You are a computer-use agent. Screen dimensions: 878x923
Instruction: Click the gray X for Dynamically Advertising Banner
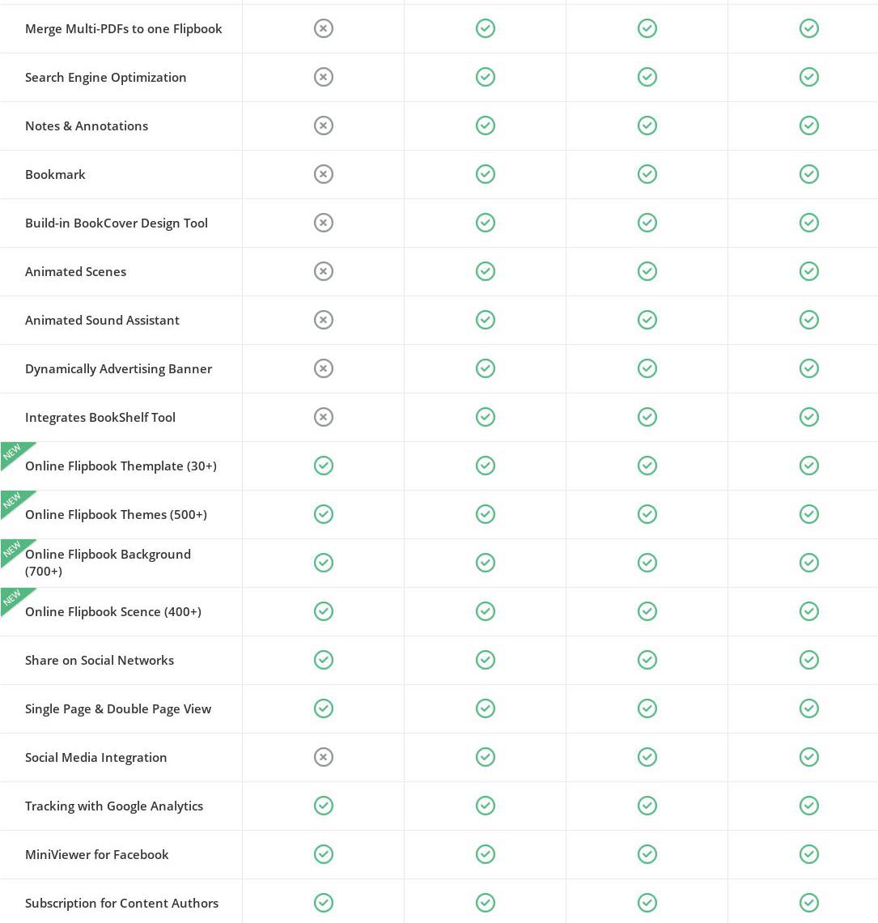click(x=324, y=368)
